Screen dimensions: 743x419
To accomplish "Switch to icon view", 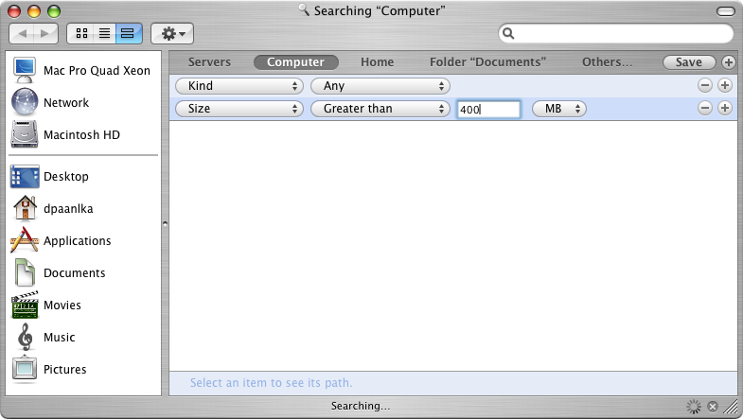I will tap(81, 34).
